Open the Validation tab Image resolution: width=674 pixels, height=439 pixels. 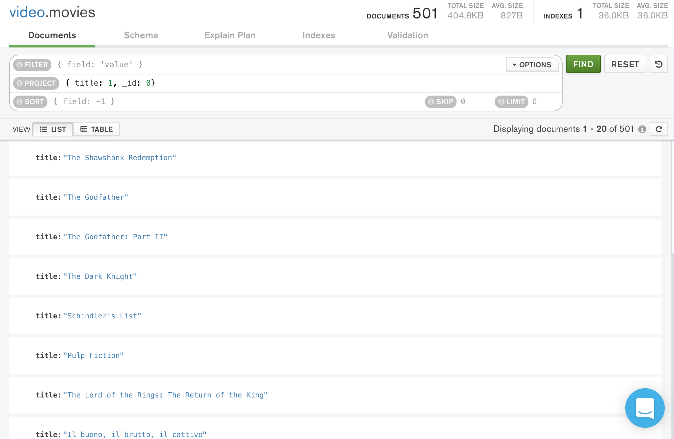click(408, 35)
